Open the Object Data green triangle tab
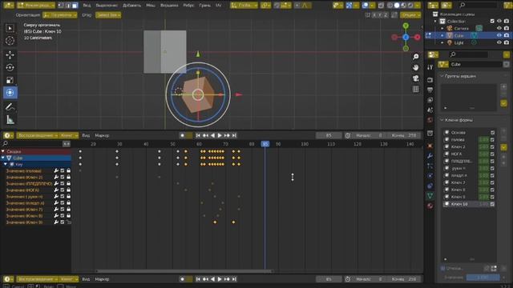The height and width of the screenshot is (288, 513). click(430, 195)
